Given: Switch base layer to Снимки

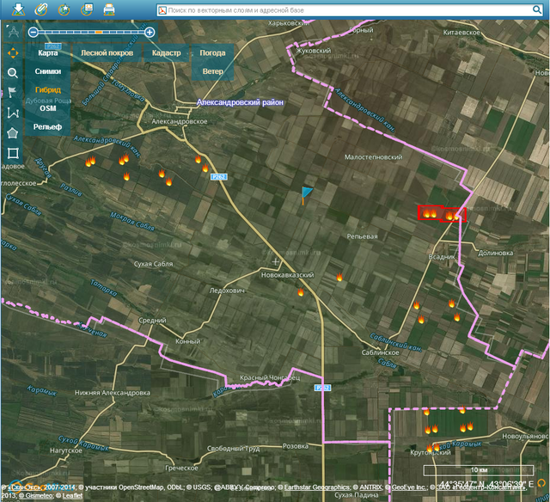Looking at the screenshot, I should pos(48,71).
